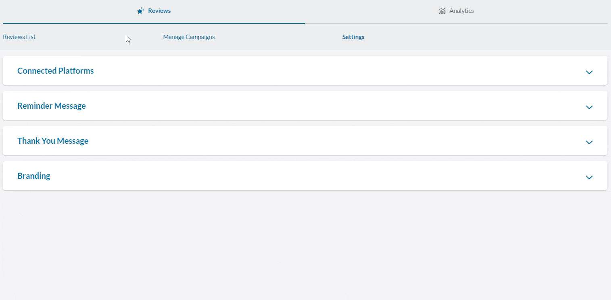The width and height of the screenshot is (611, 300).
Task: Expand the Branding section chevron
Action: pyautogui.click(x=589, y=178)
